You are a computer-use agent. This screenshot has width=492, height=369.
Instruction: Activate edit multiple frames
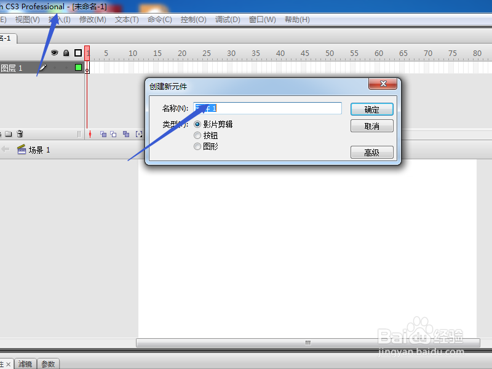[127, 134]
